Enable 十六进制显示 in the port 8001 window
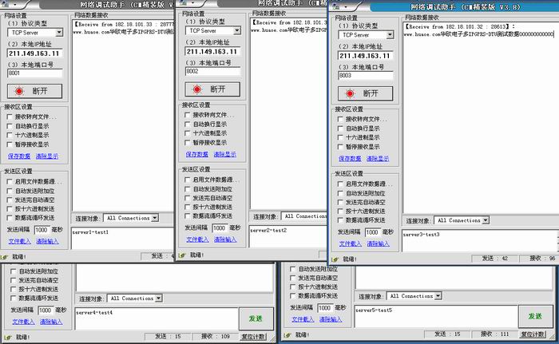This screenshot has height=344, width=559. click(x=10, y=135)
